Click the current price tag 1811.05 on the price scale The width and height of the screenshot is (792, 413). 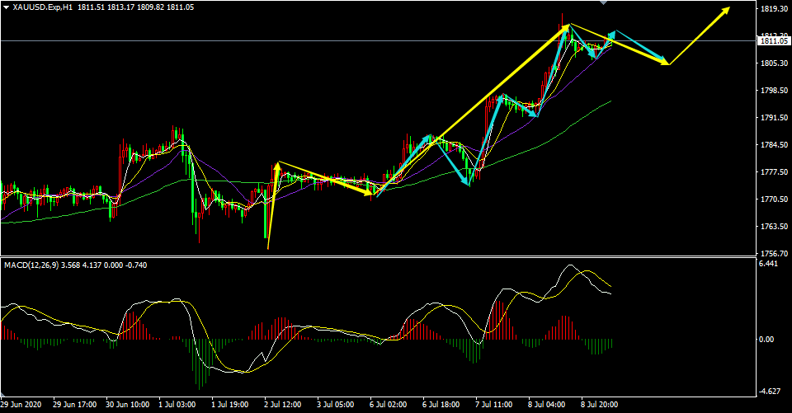[x=773, y=41]
